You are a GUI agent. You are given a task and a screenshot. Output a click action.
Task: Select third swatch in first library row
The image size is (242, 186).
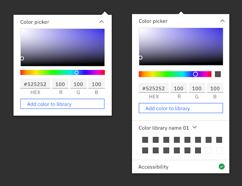pyautogui.click(x=166, y=140)
